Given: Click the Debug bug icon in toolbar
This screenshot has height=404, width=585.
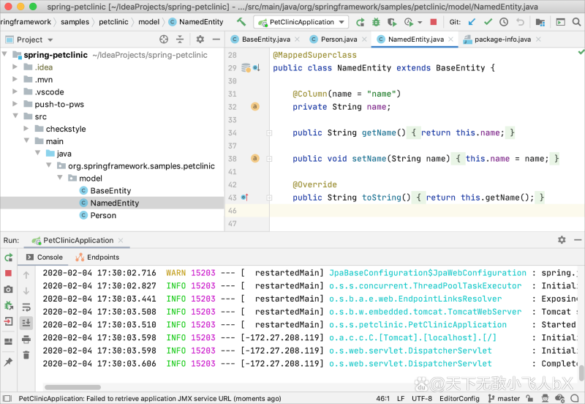Looking at the screenshot, I should (x=376, y=22).
